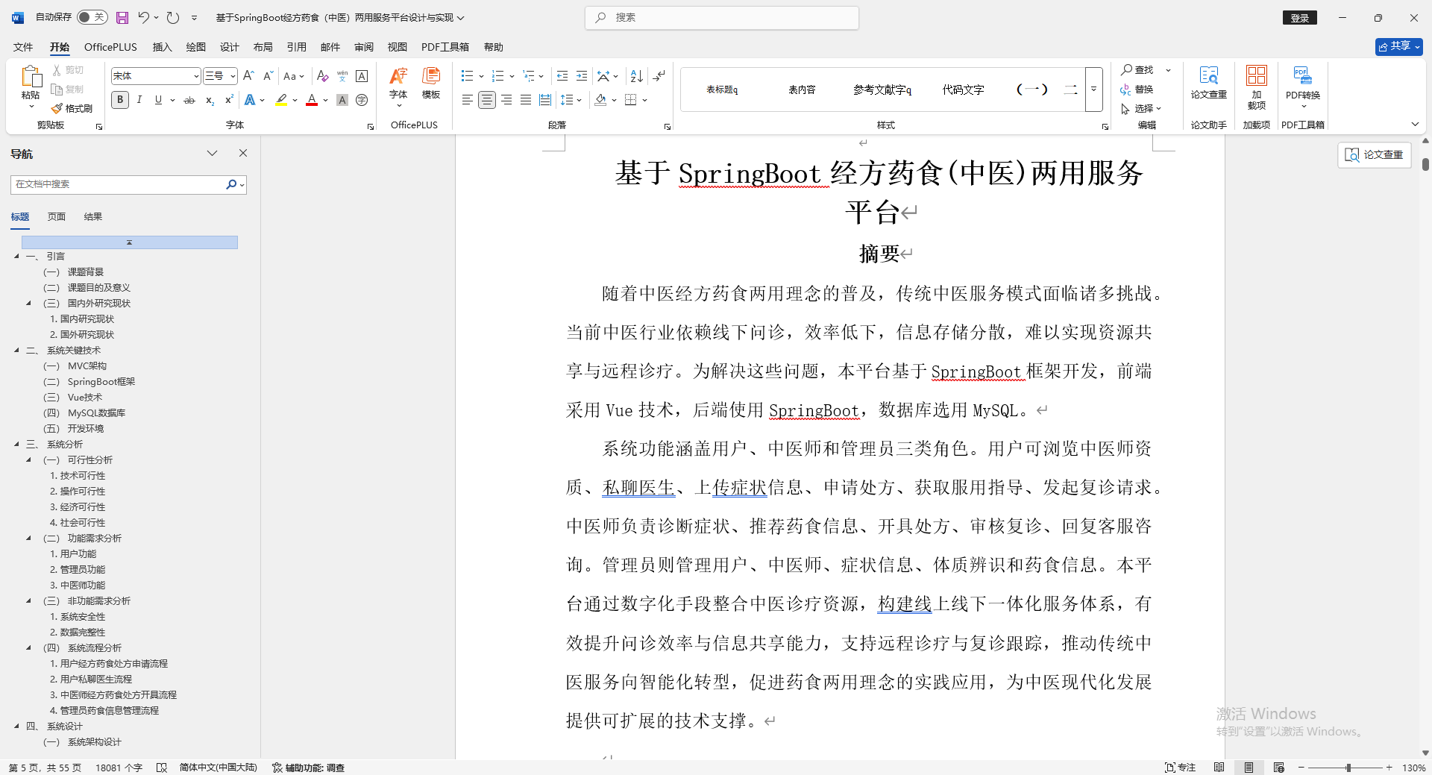Click the font color red swatch
1432x775 pixels.
coord(312,100)
